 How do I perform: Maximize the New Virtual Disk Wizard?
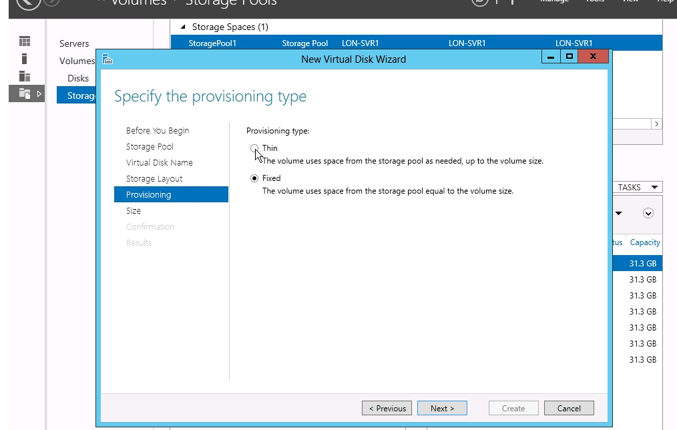569,57
